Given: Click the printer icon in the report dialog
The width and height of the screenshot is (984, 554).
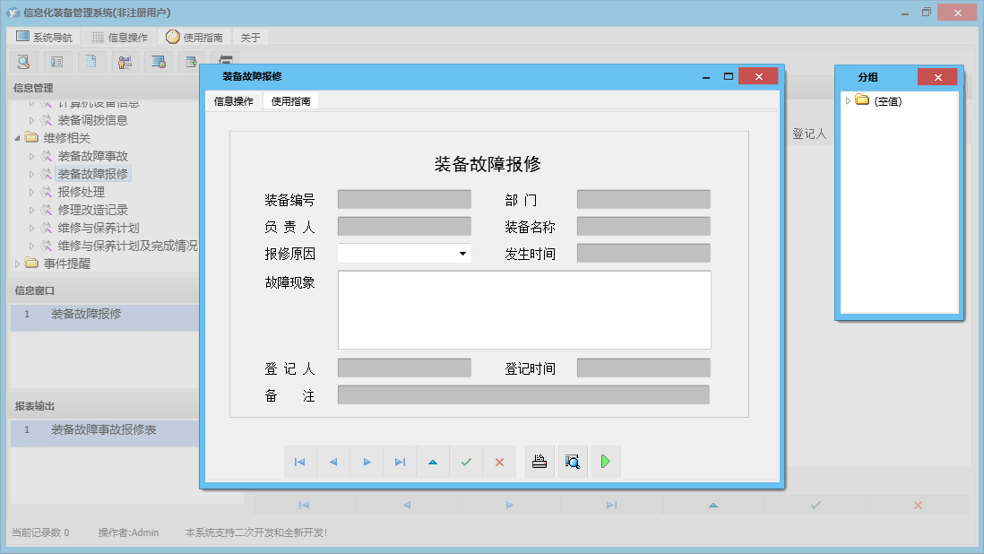Looking at the screenshot, I should click(539, 462).
